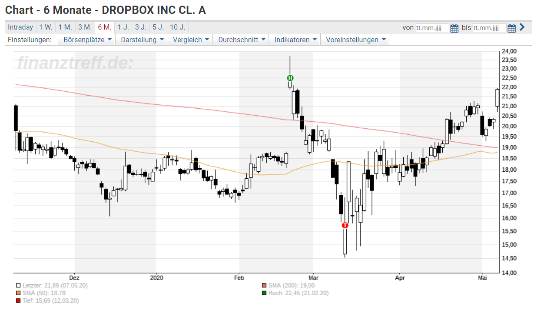Click the 14,00 y-axis price label
Image resolution: width=534 pixels, height=310 pixels.
click(x=509, y=273)
